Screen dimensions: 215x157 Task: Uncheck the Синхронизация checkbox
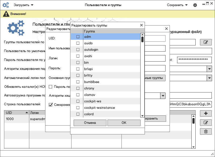(51, 105)
